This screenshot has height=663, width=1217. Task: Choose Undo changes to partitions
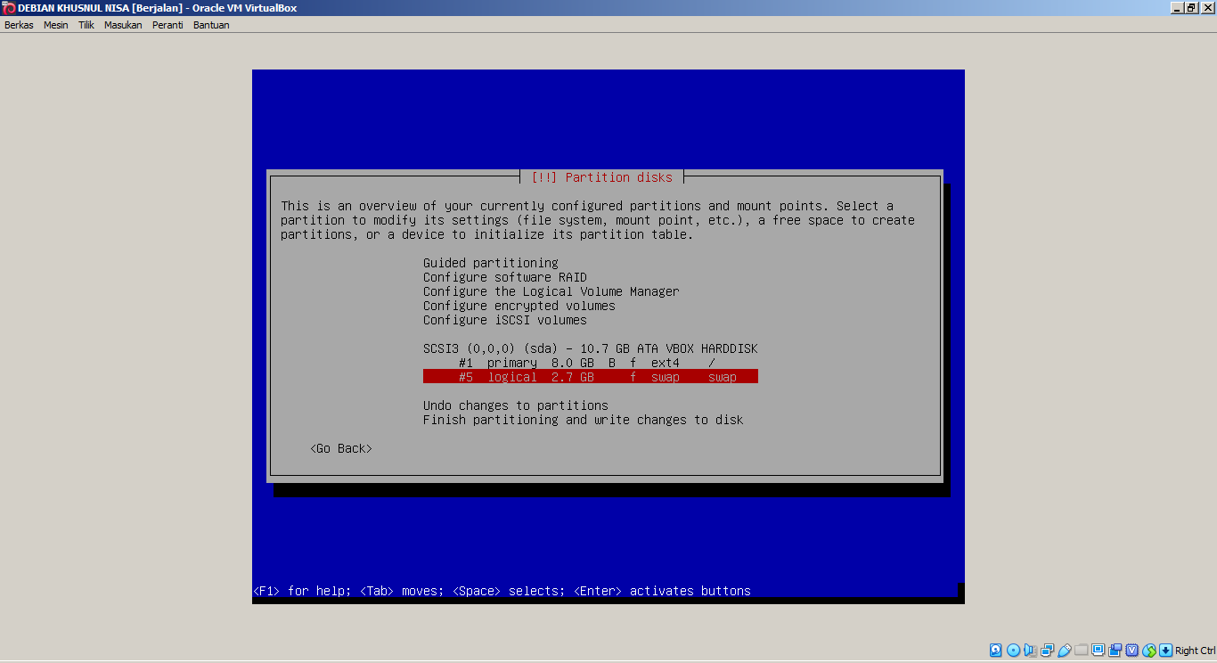[x=516, y=405]
